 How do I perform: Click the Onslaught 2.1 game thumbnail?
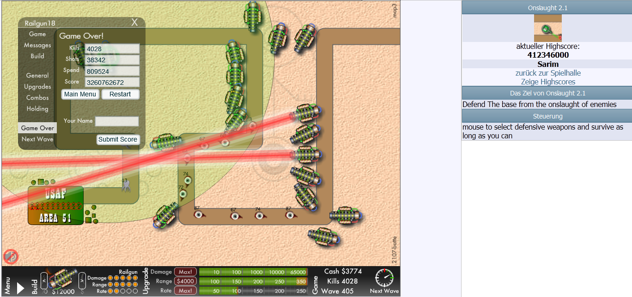547,28
